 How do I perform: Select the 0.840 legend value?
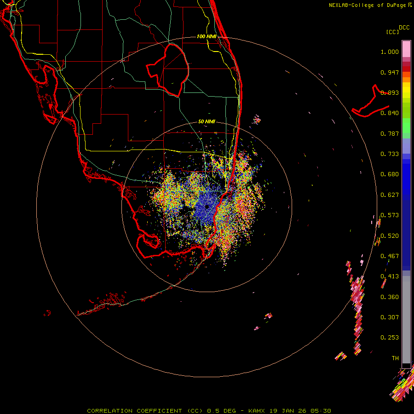point(390,113)
